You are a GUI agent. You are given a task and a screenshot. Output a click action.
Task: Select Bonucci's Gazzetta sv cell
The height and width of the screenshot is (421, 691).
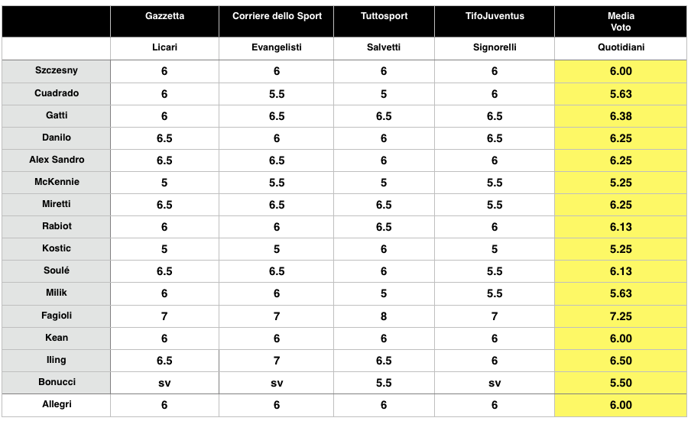pos(164,383)
